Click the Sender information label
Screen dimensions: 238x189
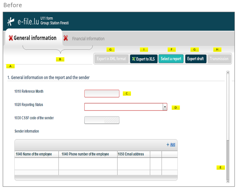click(x=27, y=131)
